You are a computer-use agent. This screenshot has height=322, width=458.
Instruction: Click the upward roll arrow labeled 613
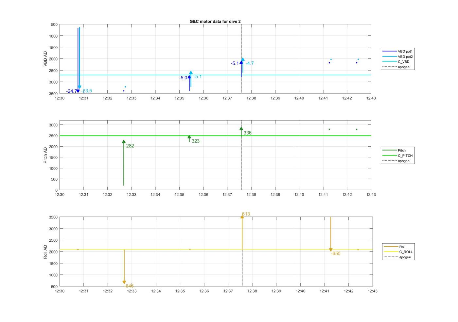242,233
